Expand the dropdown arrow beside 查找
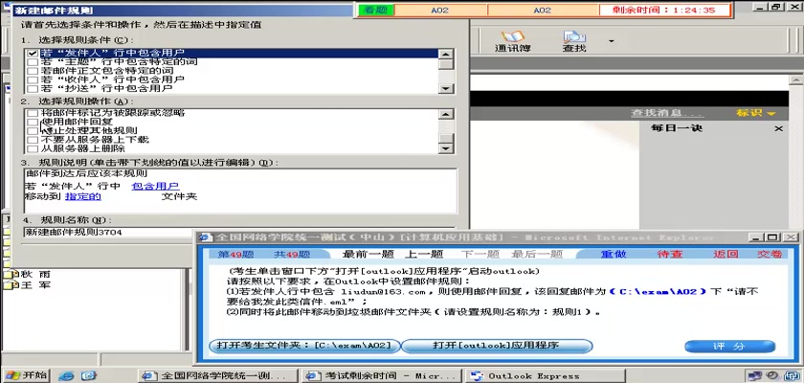804x383 pixels. [x=611, y=40]
